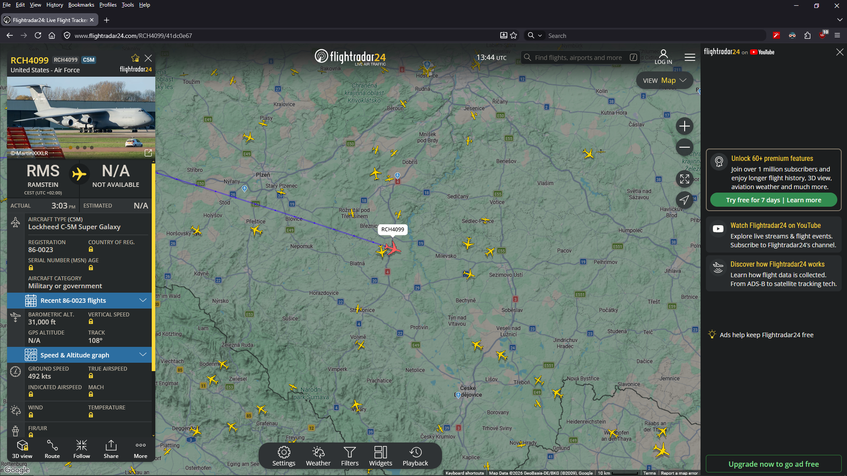Open the History menu

tap(55, 5)
